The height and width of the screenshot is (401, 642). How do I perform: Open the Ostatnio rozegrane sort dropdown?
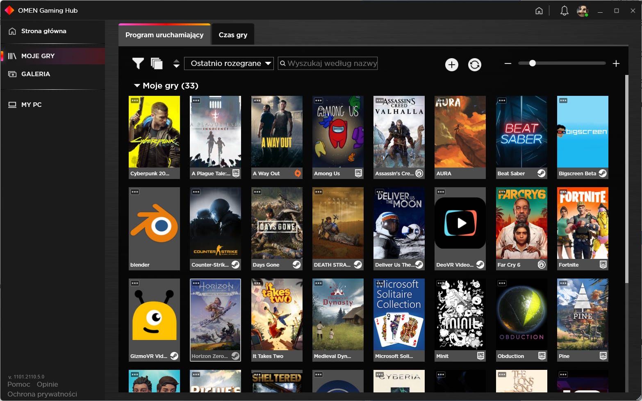tap(229, 63)
